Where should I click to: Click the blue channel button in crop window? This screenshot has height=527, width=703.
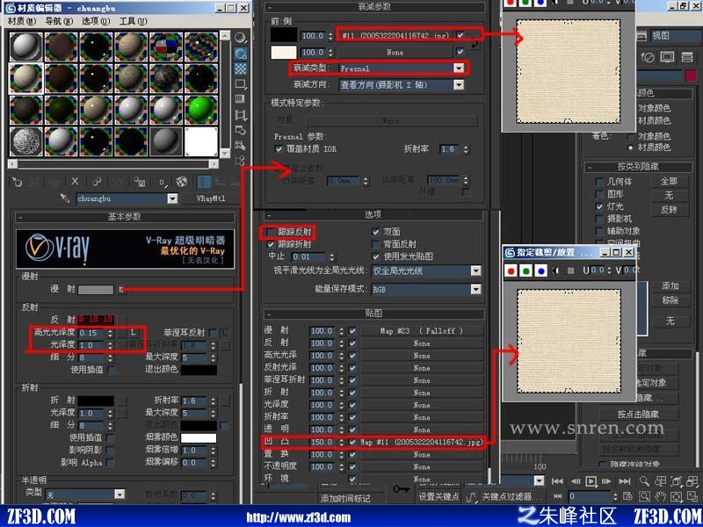(x=540, y=271)
